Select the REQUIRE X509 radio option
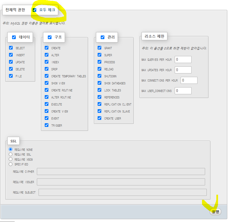 click(10, 159)
